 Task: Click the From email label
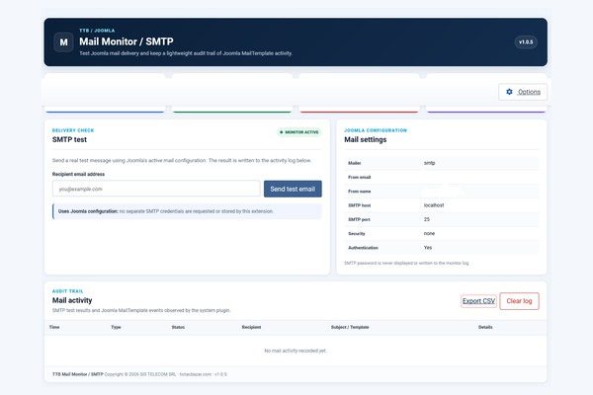click(360, 178)
